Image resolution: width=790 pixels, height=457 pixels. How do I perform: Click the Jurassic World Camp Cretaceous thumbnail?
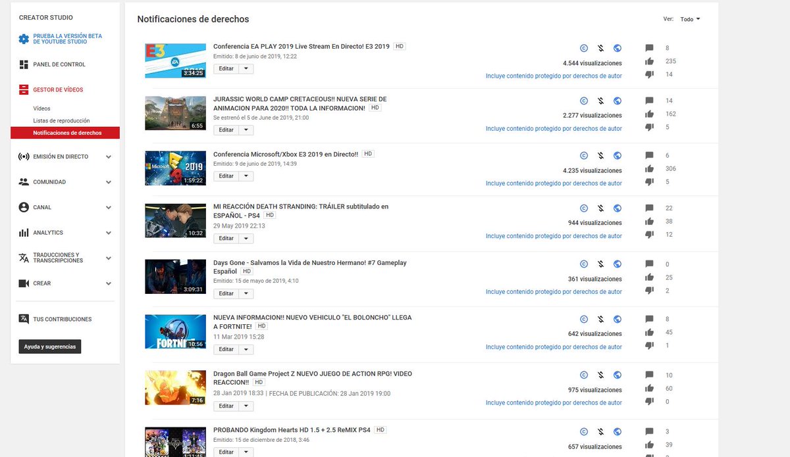coord(175,113)
